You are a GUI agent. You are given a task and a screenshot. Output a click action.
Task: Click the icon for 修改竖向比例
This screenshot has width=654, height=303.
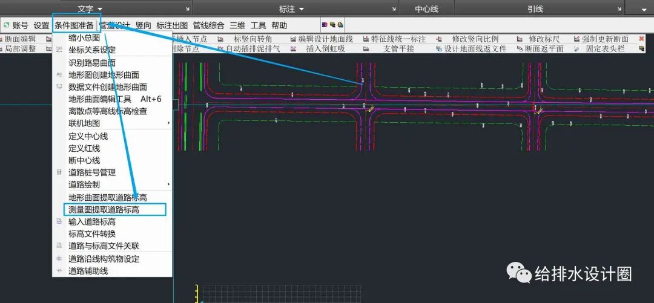tap(439, 39)
